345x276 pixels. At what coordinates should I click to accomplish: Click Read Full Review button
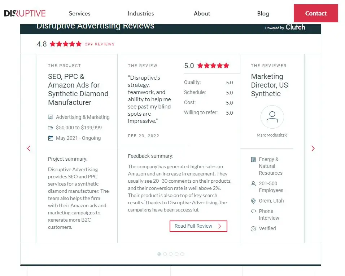(198, 226)
